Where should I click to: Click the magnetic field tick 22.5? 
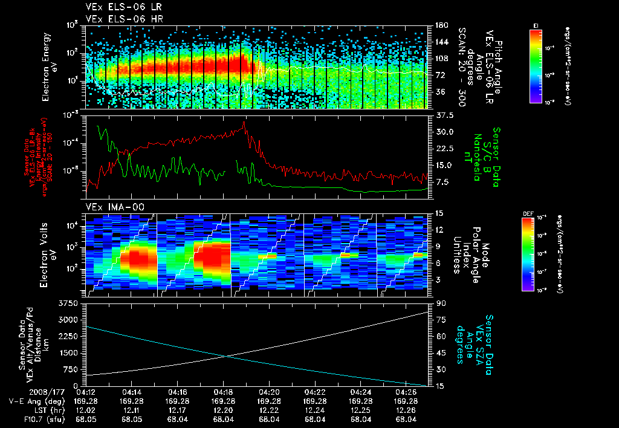(x=444, y=149)
